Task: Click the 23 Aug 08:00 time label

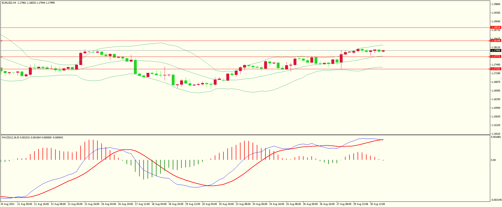Action: tap(243, 204)
